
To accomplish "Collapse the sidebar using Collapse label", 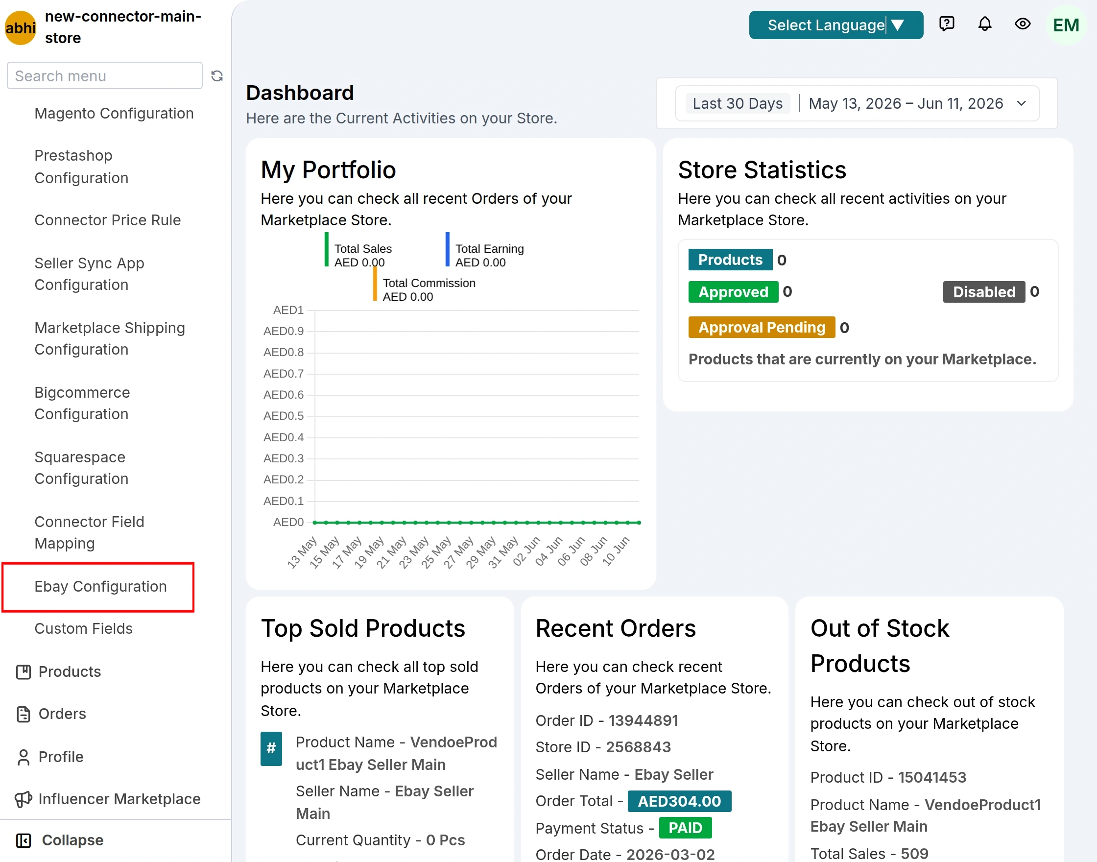I will tap(72, 840).
